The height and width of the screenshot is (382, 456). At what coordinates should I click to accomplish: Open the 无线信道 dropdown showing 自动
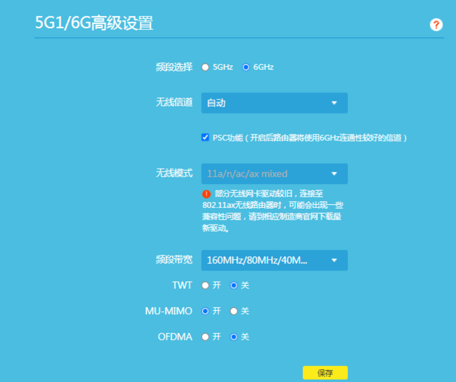pyautogui.click(x=274, y=103)
